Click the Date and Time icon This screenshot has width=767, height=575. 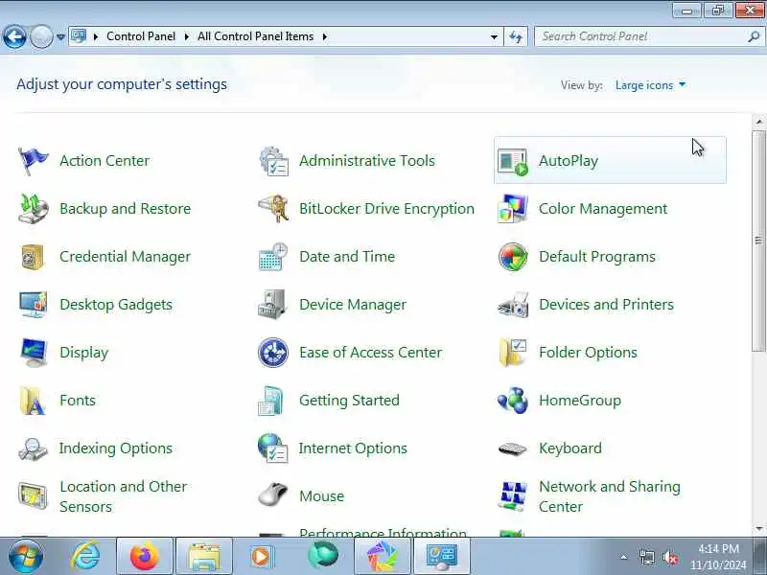pos(273,257)
